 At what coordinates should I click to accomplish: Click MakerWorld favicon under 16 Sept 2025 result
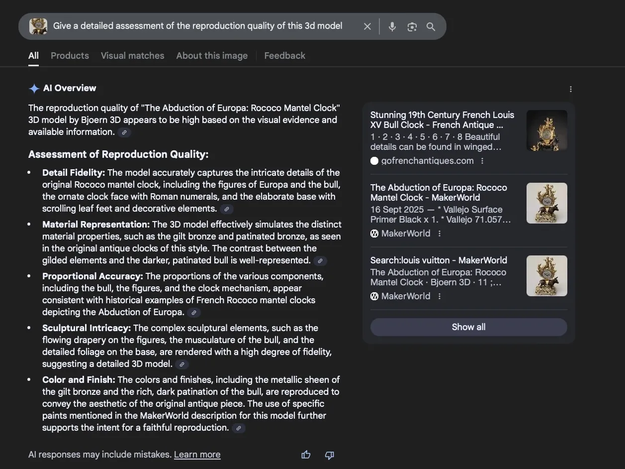click(x=374, y=234)
